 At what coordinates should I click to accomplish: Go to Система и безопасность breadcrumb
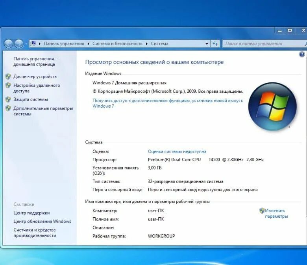117,43
